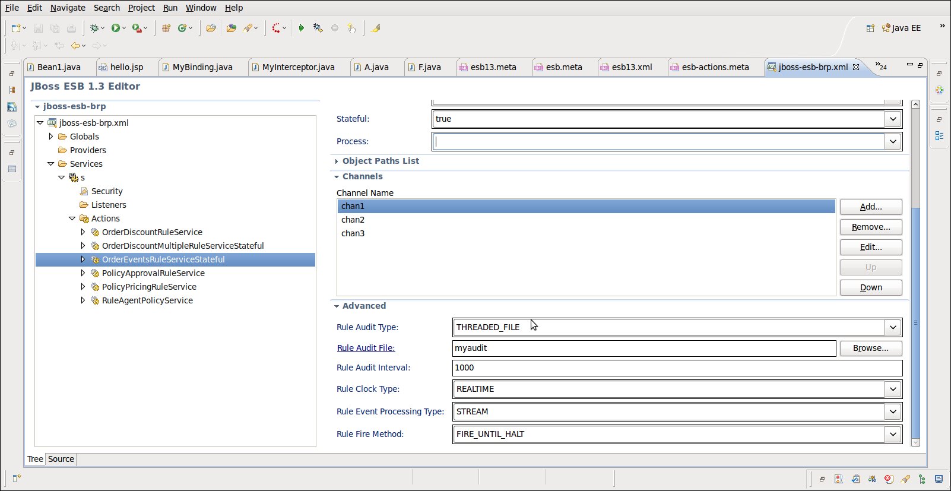Viewport: 951px width, 491px height.
Task: Open the Project menu
Action: pos(141,8)
